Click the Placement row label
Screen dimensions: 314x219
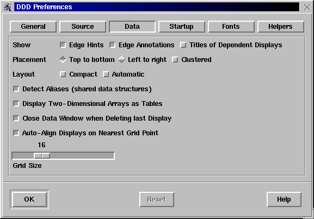(x=29, y=60)
